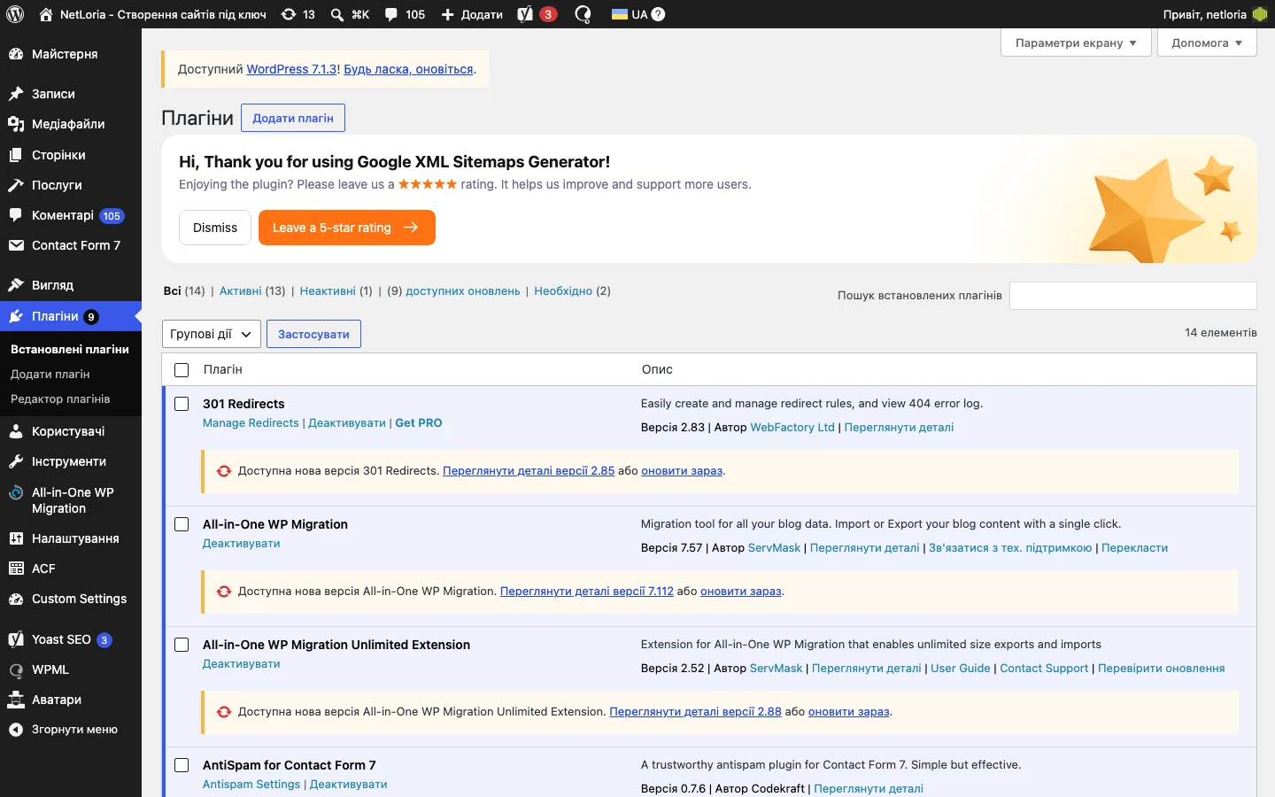Click the Додати плагін button near title
This screenshot has width=1275, height=797.
pyautogui.click(x=293, y=118)
